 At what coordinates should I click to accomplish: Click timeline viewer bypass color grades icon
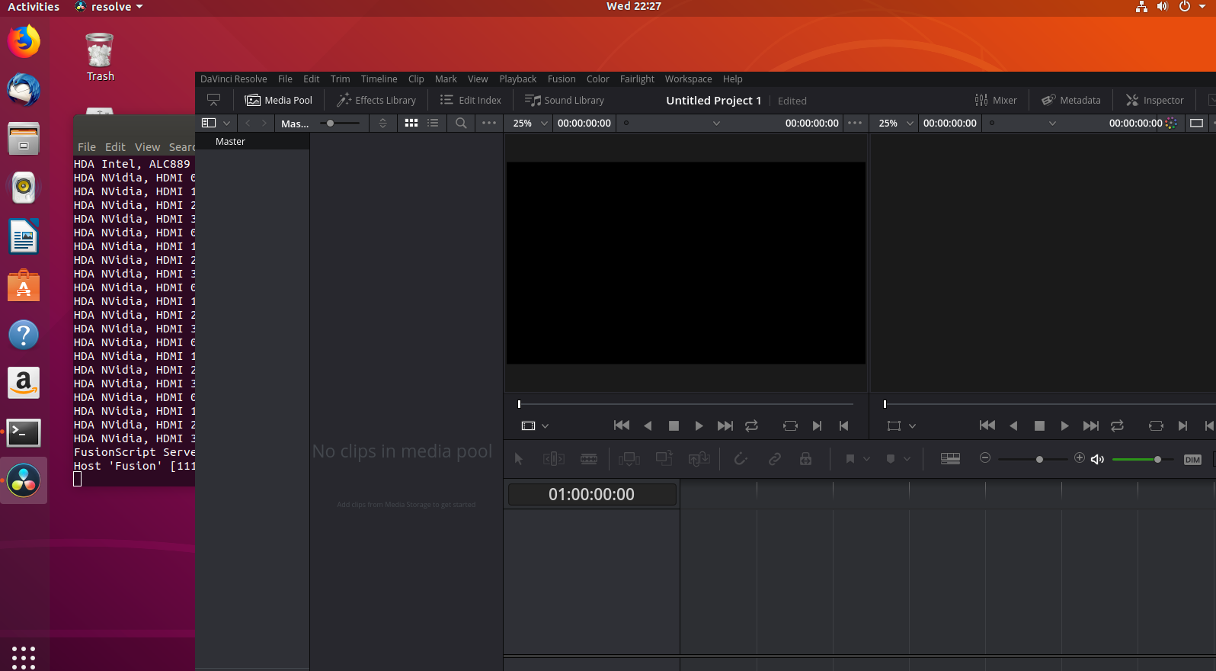pyautogui.click(x=1171, y=123)
